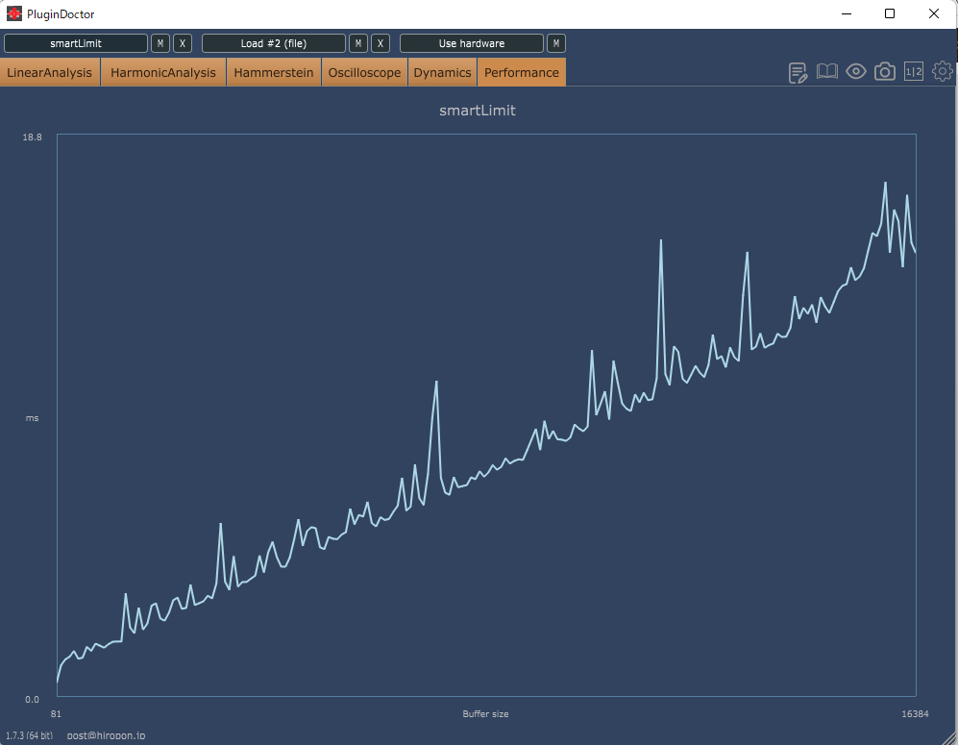Open the manual book icon
Image resolution: width=958 pixels, height=745 pixels.
pyautogui.click(x=827, y=71)
